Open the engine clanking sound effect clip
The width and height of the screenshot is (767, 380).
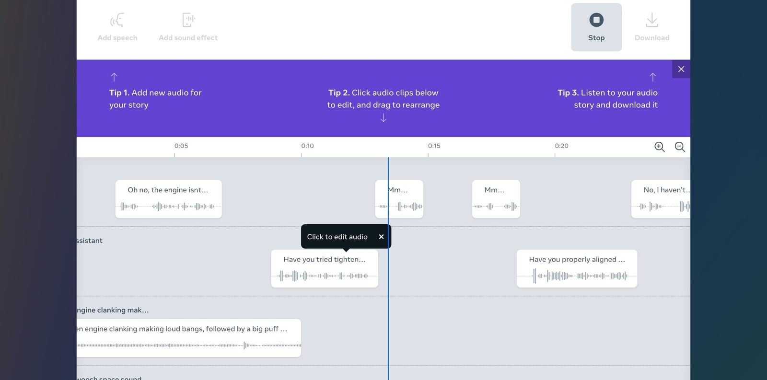click(188, 338)
